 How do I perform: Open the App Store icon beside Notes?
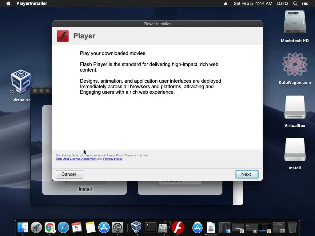104,228
